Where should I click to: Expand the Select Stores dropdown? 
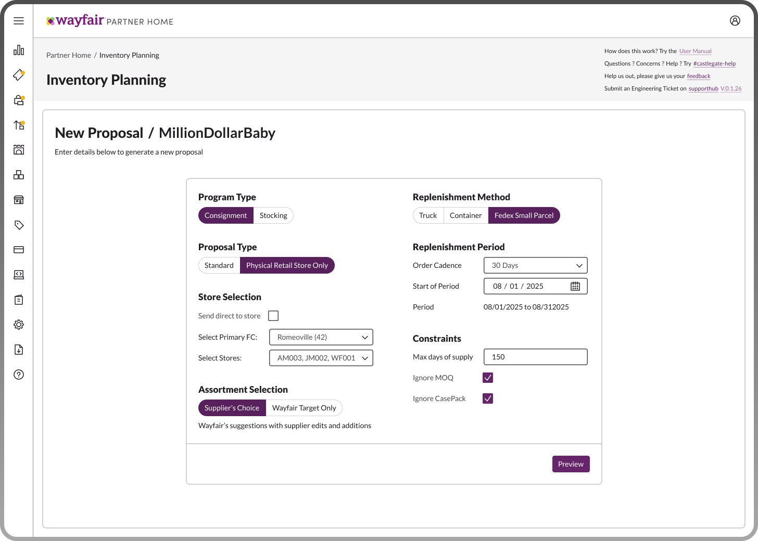pos(321,358)
